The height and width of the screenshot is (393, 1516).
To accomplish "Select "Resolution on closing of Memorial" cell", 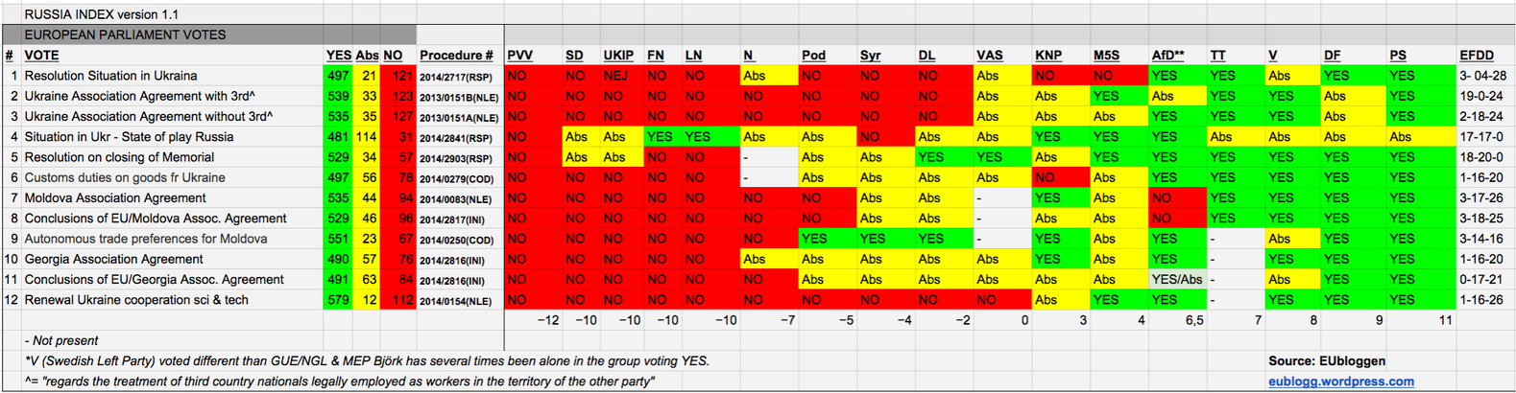I will [x=119, y=157].
